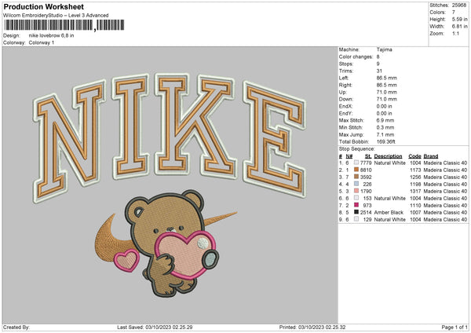Click the Colors value 7
Screen dimensions: 471x333
(454, 13)
